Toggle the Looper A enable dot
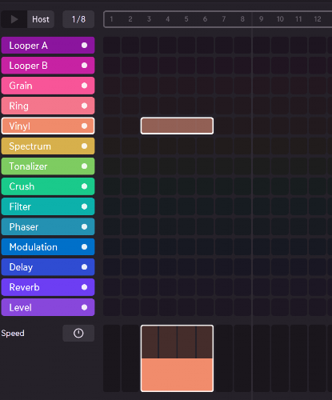 pos(84,46)
